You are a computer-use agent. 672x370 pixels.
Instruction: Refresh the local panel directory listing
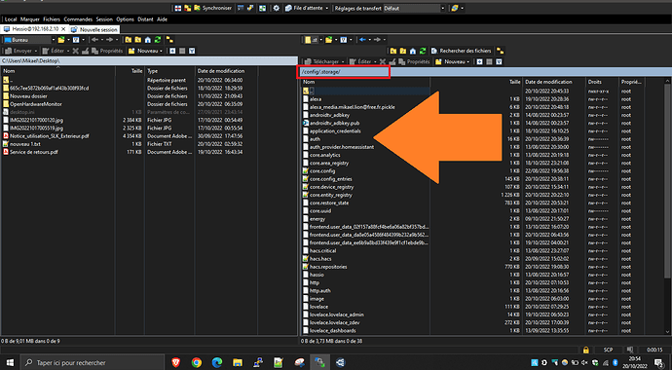pyautogui.click(x=158, y=40)
